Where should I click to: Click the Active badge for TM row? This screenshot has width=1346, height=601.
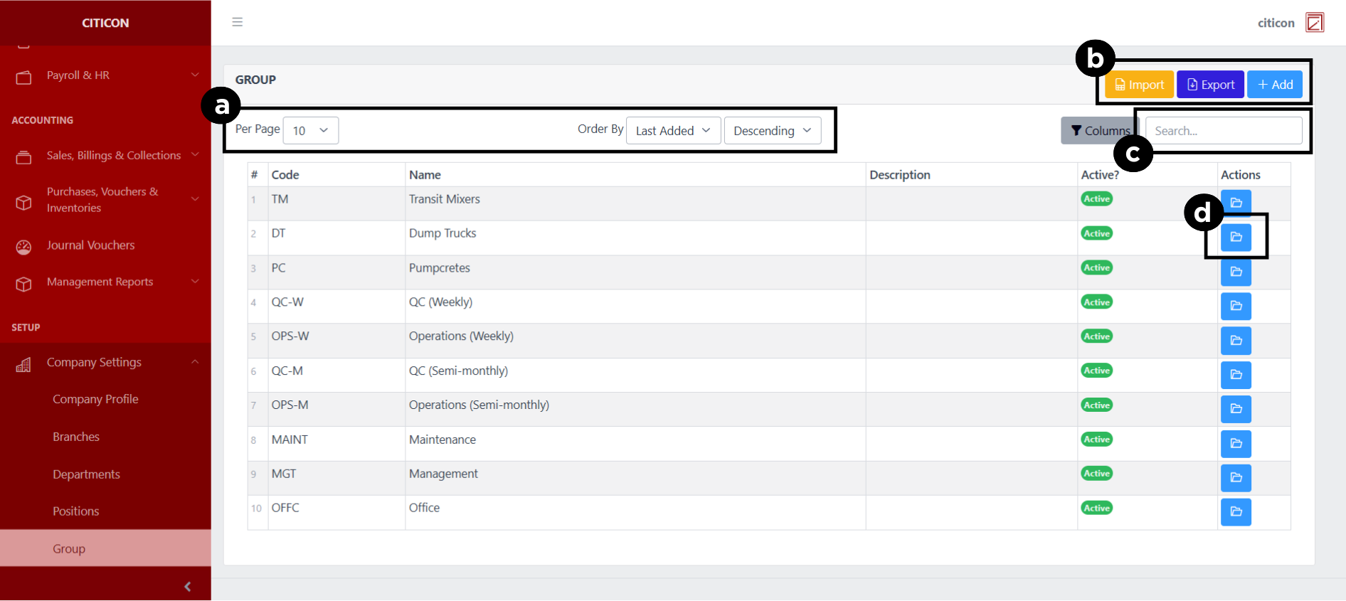click(1096, 199)
